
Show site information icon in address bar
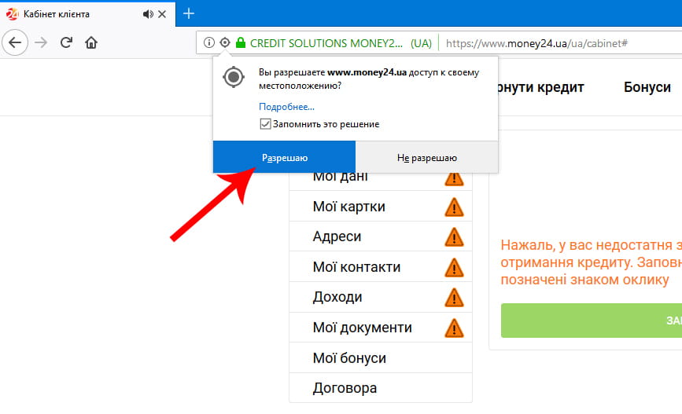pyautogui.click(x=209, y=42)
